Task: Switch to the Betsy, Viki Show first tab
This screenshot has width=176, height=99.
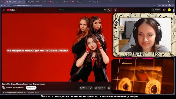Action: coord(14,2)
